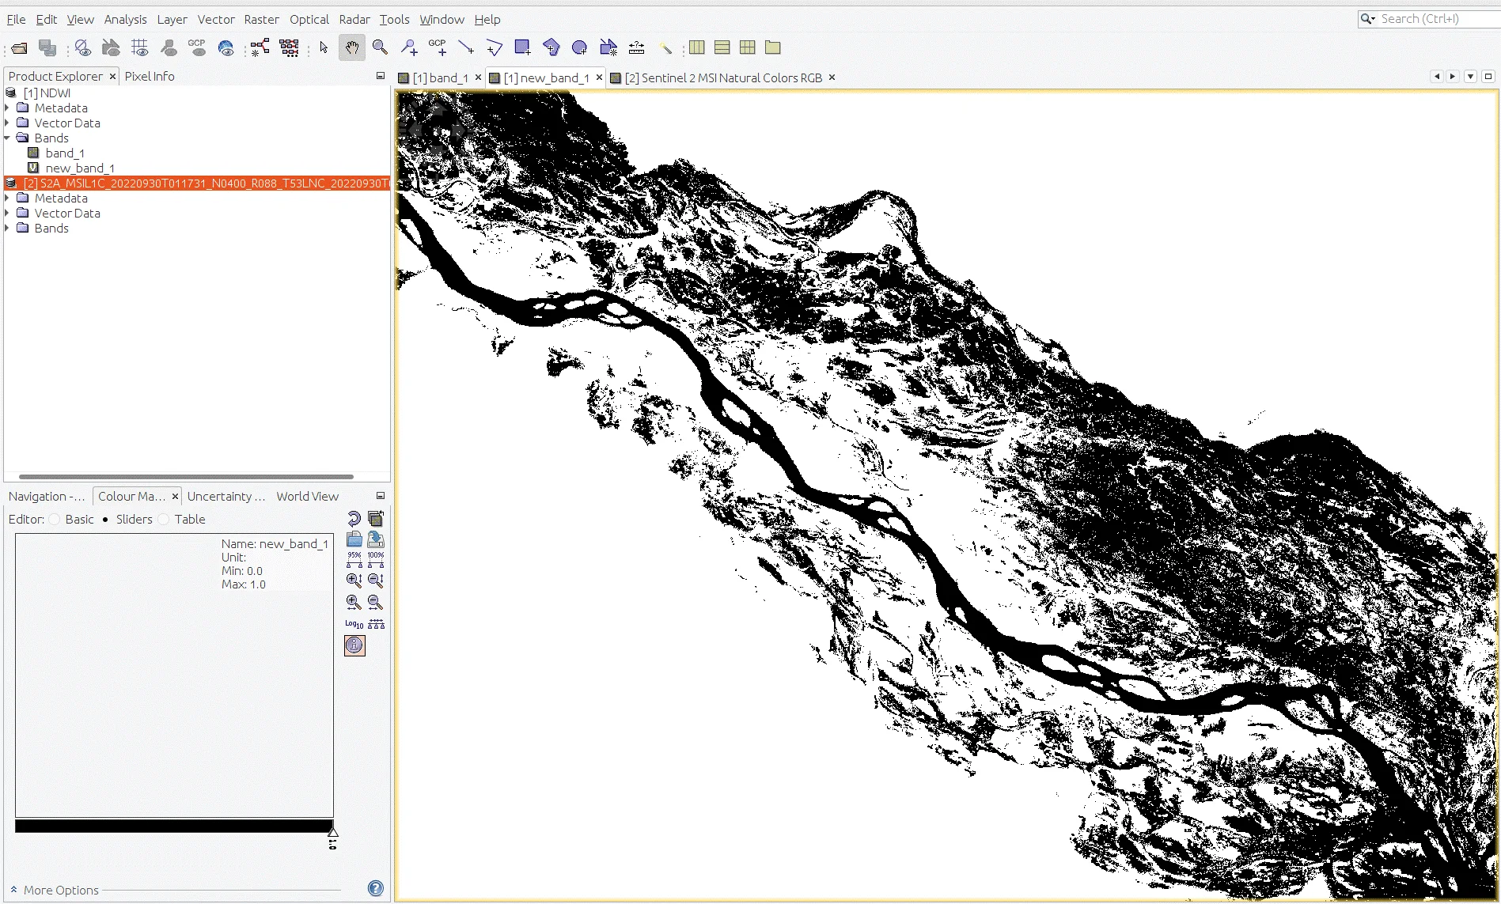This screenshot has width=1501, height=904.
Task: Expand Metadata under the NDWI product
Action: tap(8, 108)
